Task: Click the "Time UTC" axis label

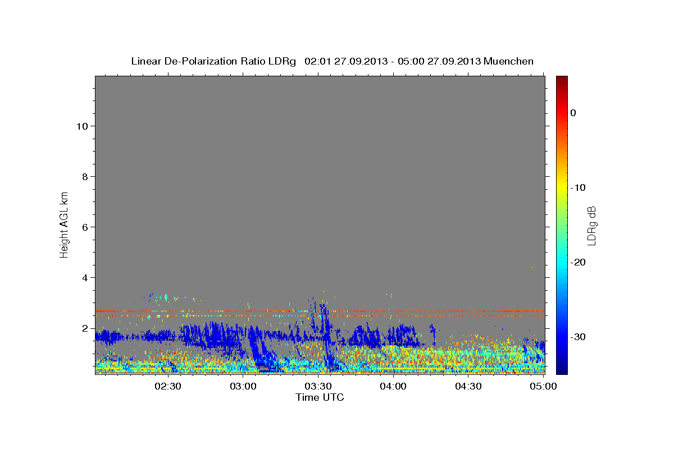Action: point(320,397)
